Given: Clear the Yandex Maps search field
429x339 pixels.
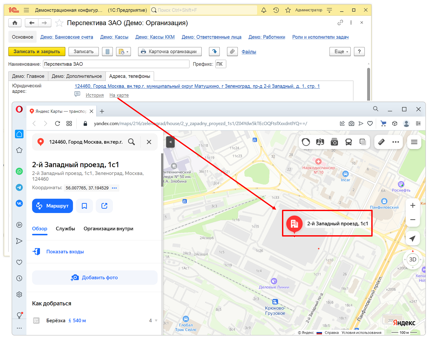Looking at the screenshot, I should [149, 142].
